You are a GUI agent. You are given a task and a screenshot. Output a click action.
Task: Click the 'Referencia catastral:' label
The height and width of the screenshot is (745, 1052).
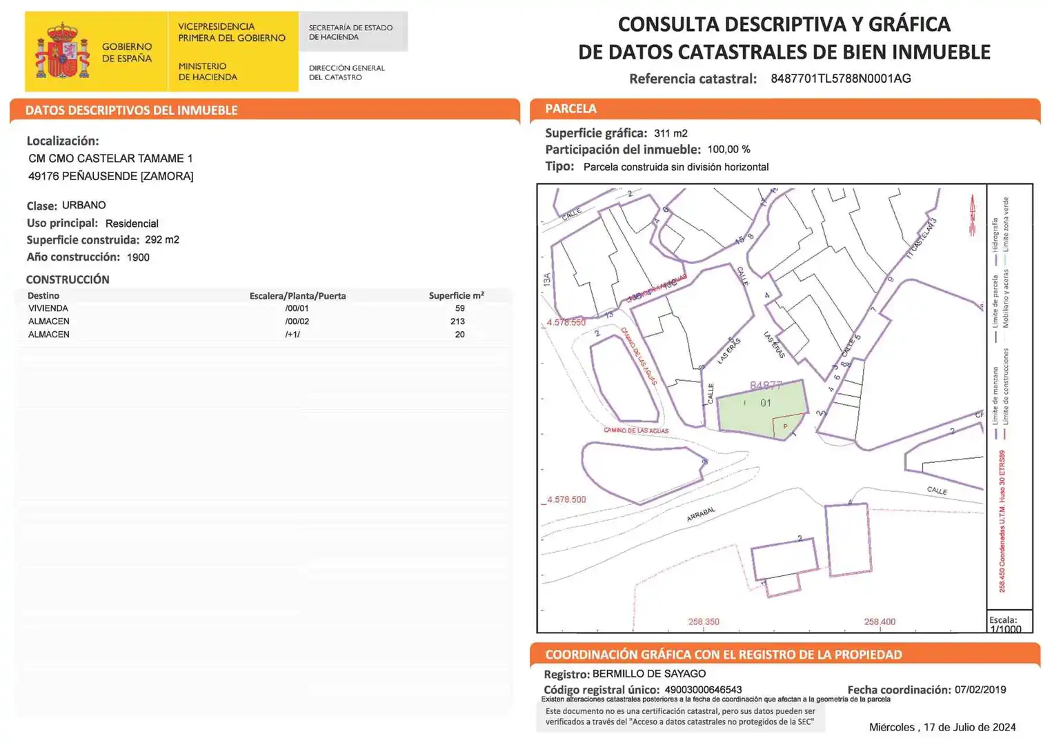[693, 79]
